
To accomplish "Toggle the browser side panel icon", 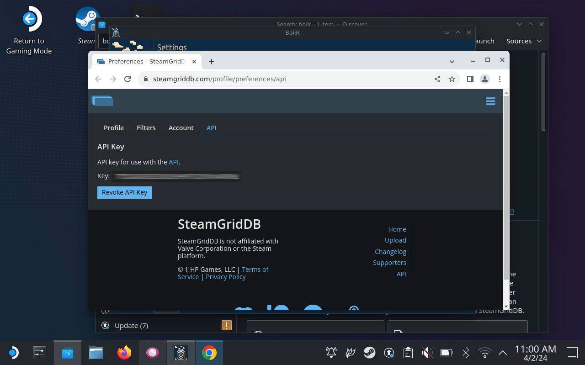I will coord(470,79).
